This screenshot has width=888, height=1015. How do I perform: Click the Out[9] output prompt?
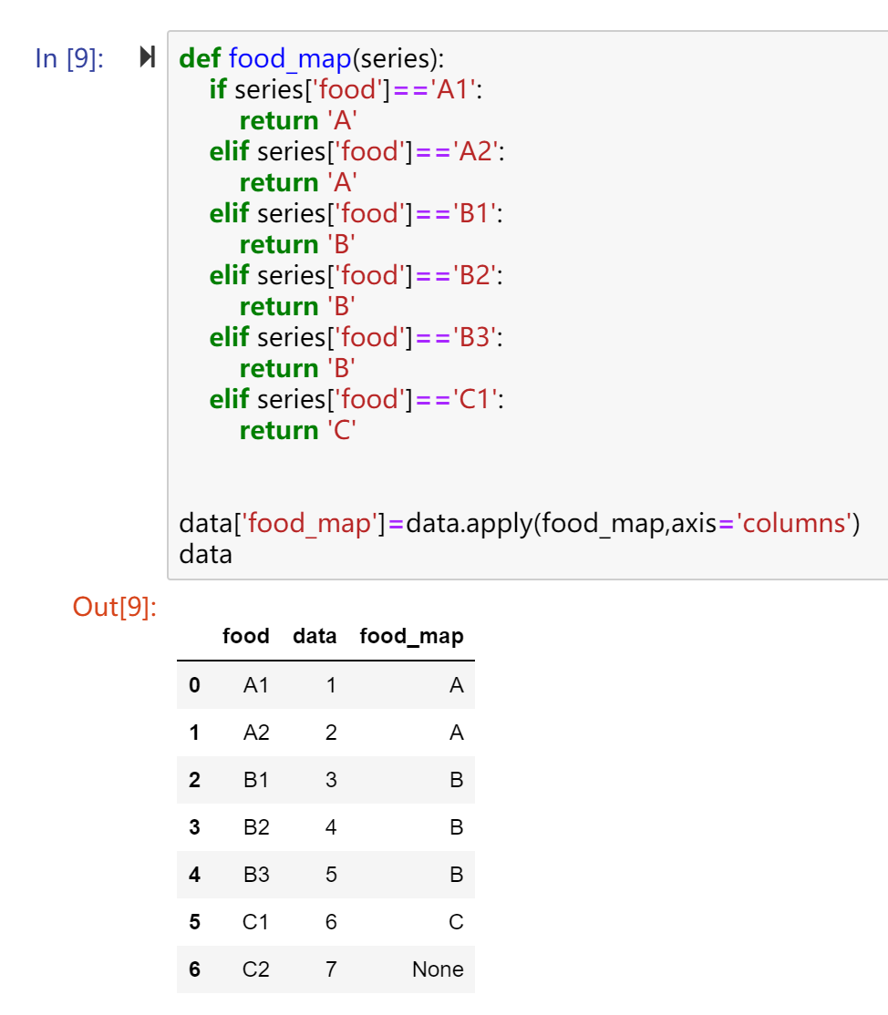pyautogui.click(x=115, y=607)
